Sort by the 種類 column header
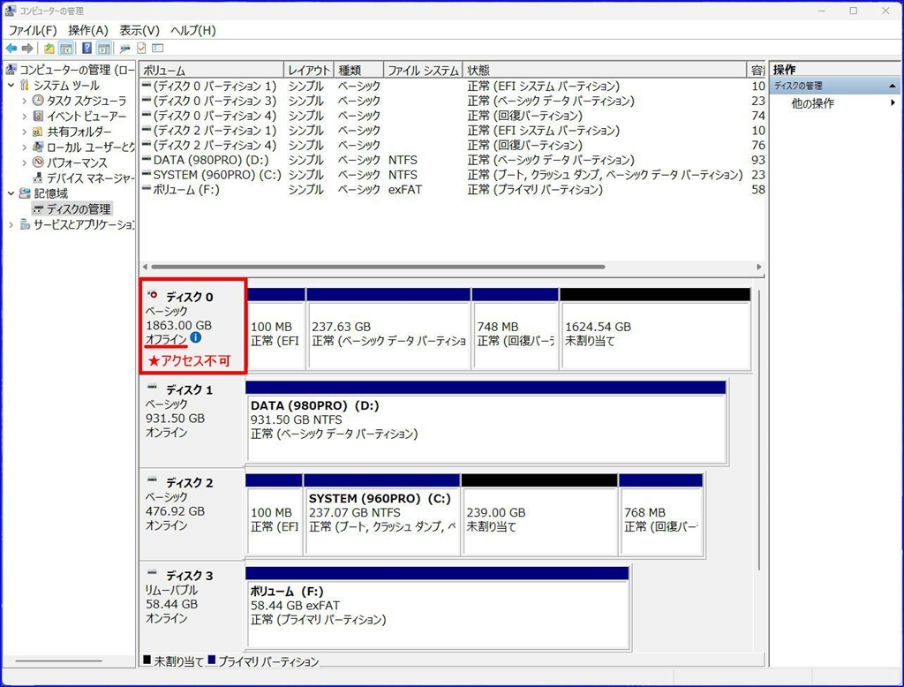Image resolution: width=904 pixels, height=687 pixels. click(358, 70)
